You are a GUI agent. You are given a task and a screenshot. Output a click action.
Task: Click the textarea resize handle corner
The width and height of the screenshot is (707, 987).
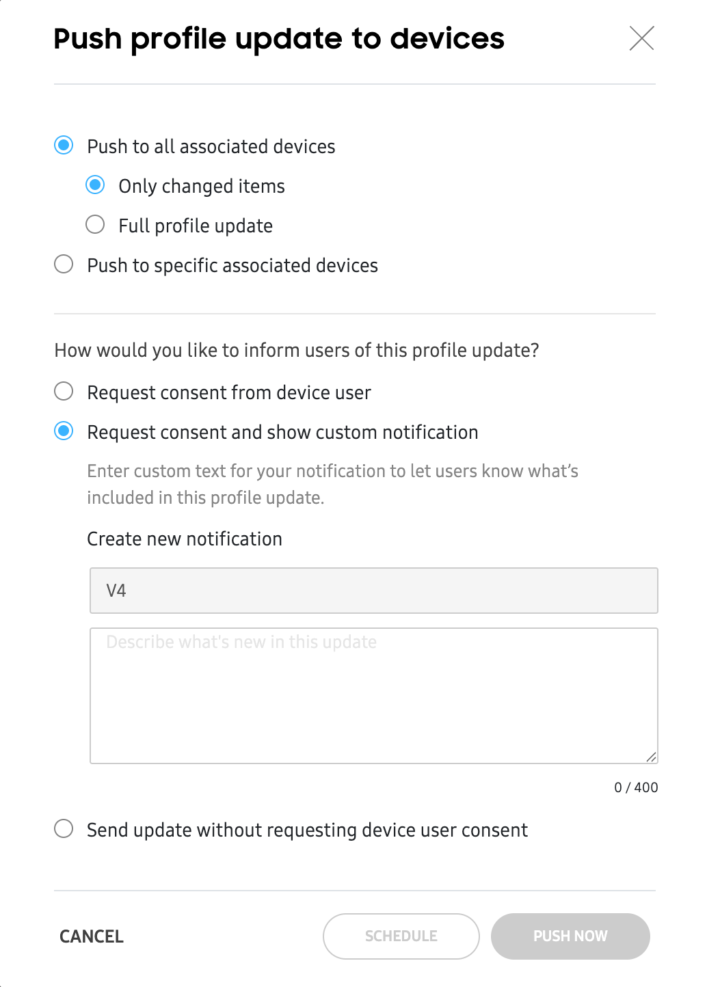point(651,755)
